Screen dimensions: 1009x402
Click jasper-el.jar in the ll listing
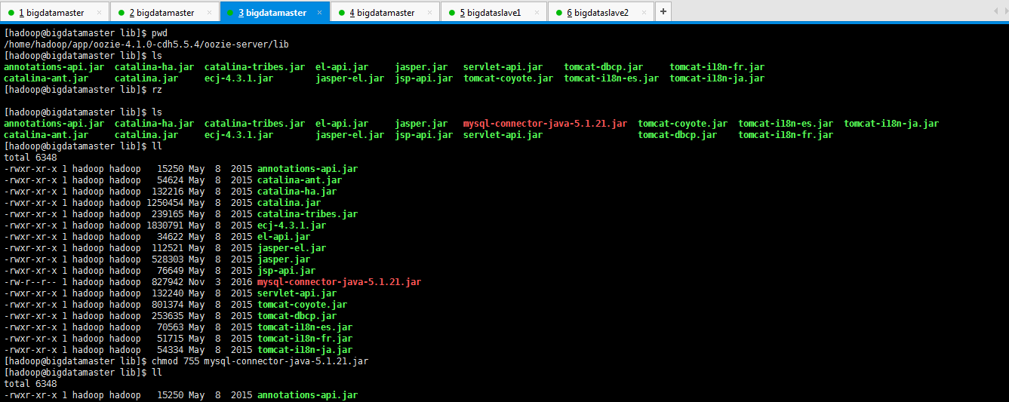click(291, 248)
